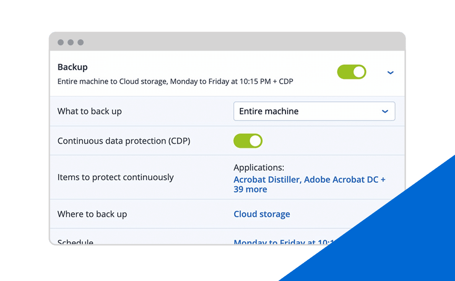Viewport: 455px width, 281px height.
Task: Select the partially visible Schedule row label
Action: click(x=75, y=242)
